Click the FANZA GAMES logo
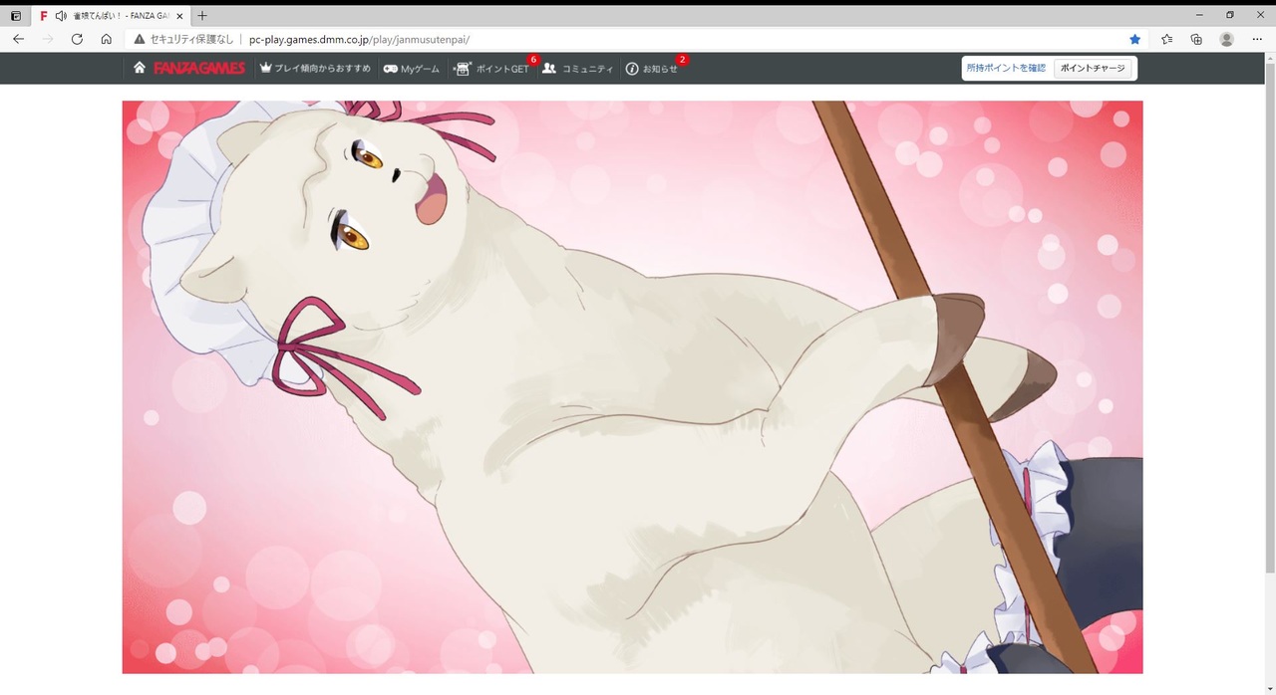The width and height of the screenshot is (1276, 695). tap(199, 68)
